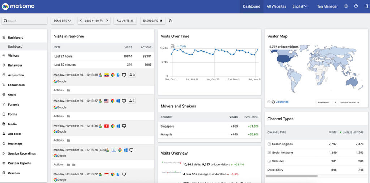Click the Crashes bug icon

point(4,173)
